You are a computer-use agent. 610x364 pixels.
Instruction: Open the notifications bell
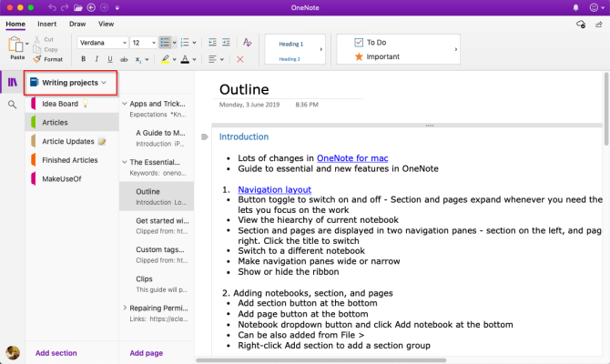(575, 7)
